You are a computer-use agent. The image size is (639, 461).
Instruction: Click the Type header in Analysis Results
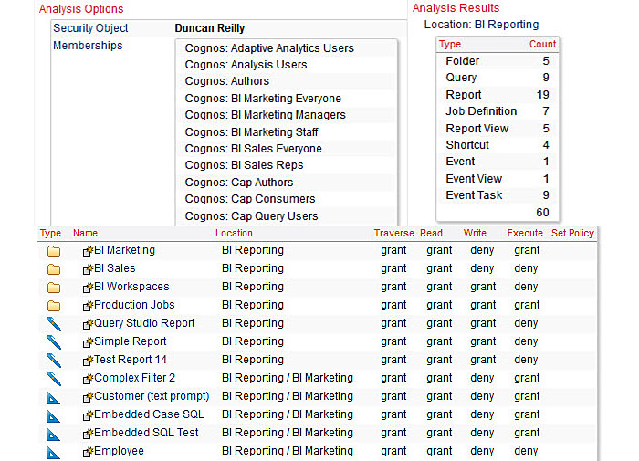(x=450, y=44)
